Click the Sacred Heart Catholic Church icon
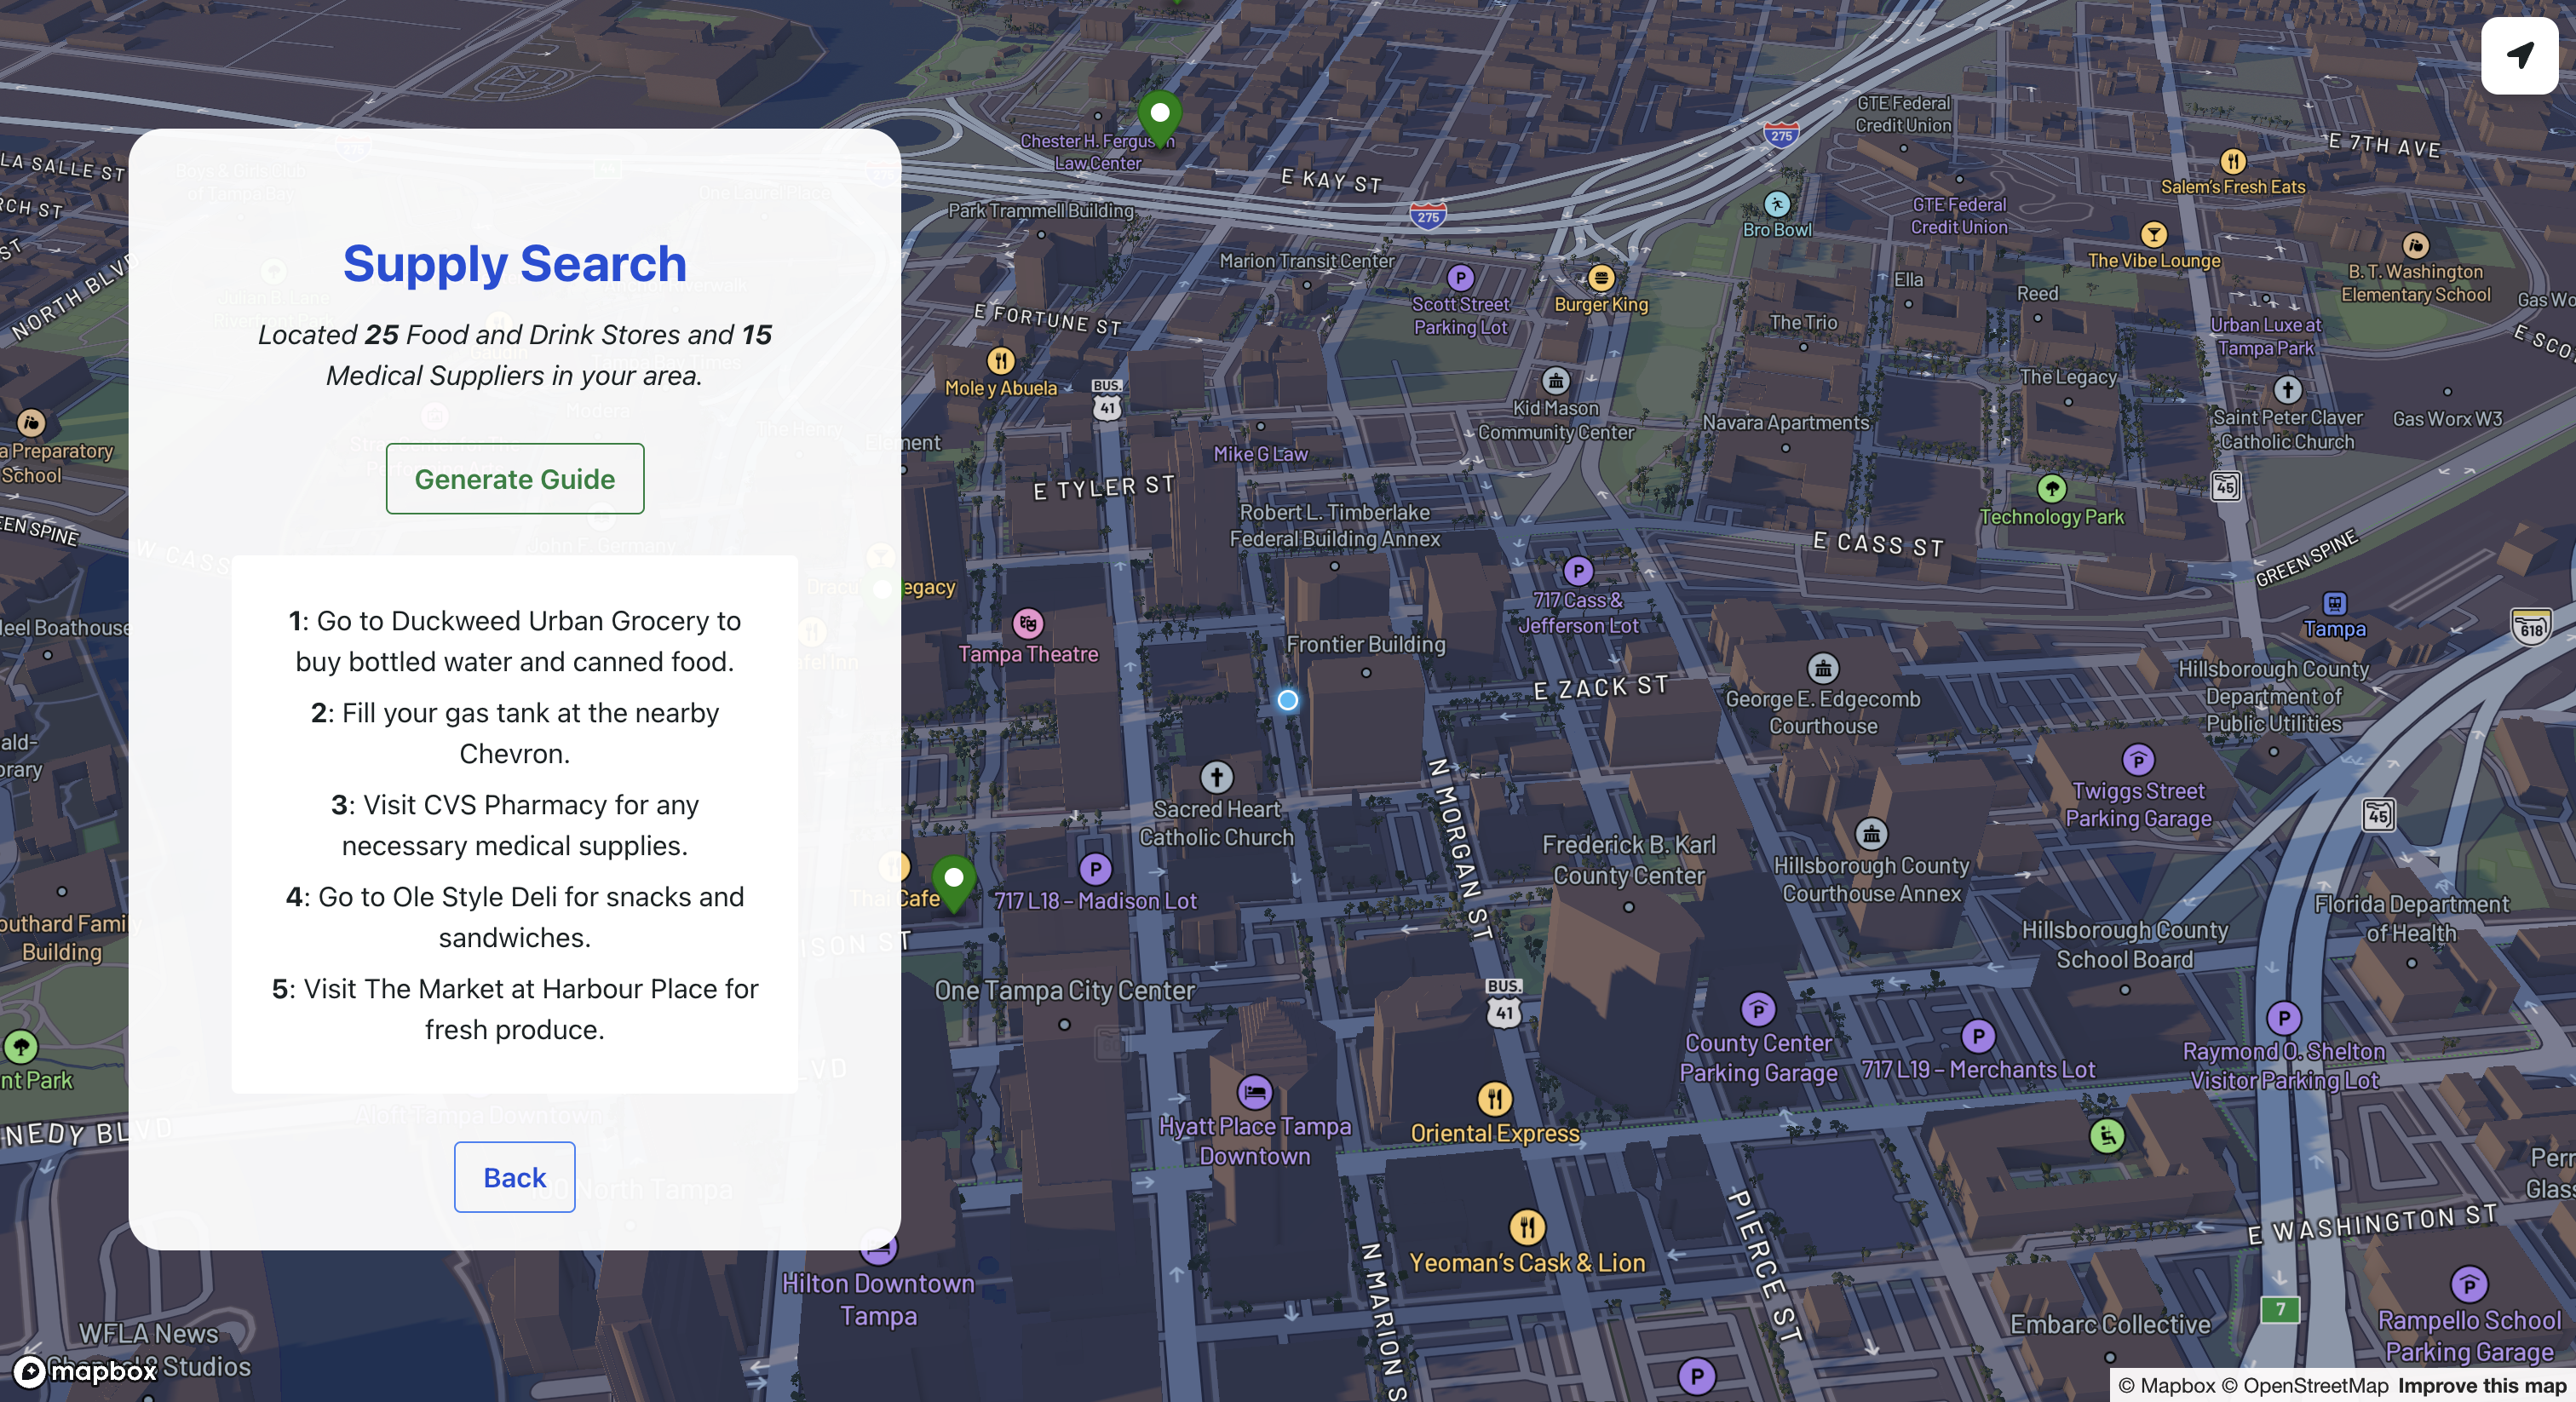 pos(1216,777)
